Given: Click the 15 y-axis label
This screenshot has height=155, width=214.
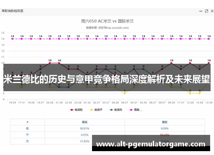Looking at the screenshot, I should (x=3, y=33).
